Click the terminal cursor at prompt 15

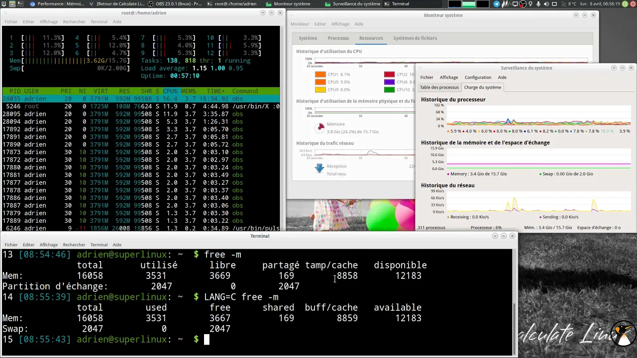point(207,339)
